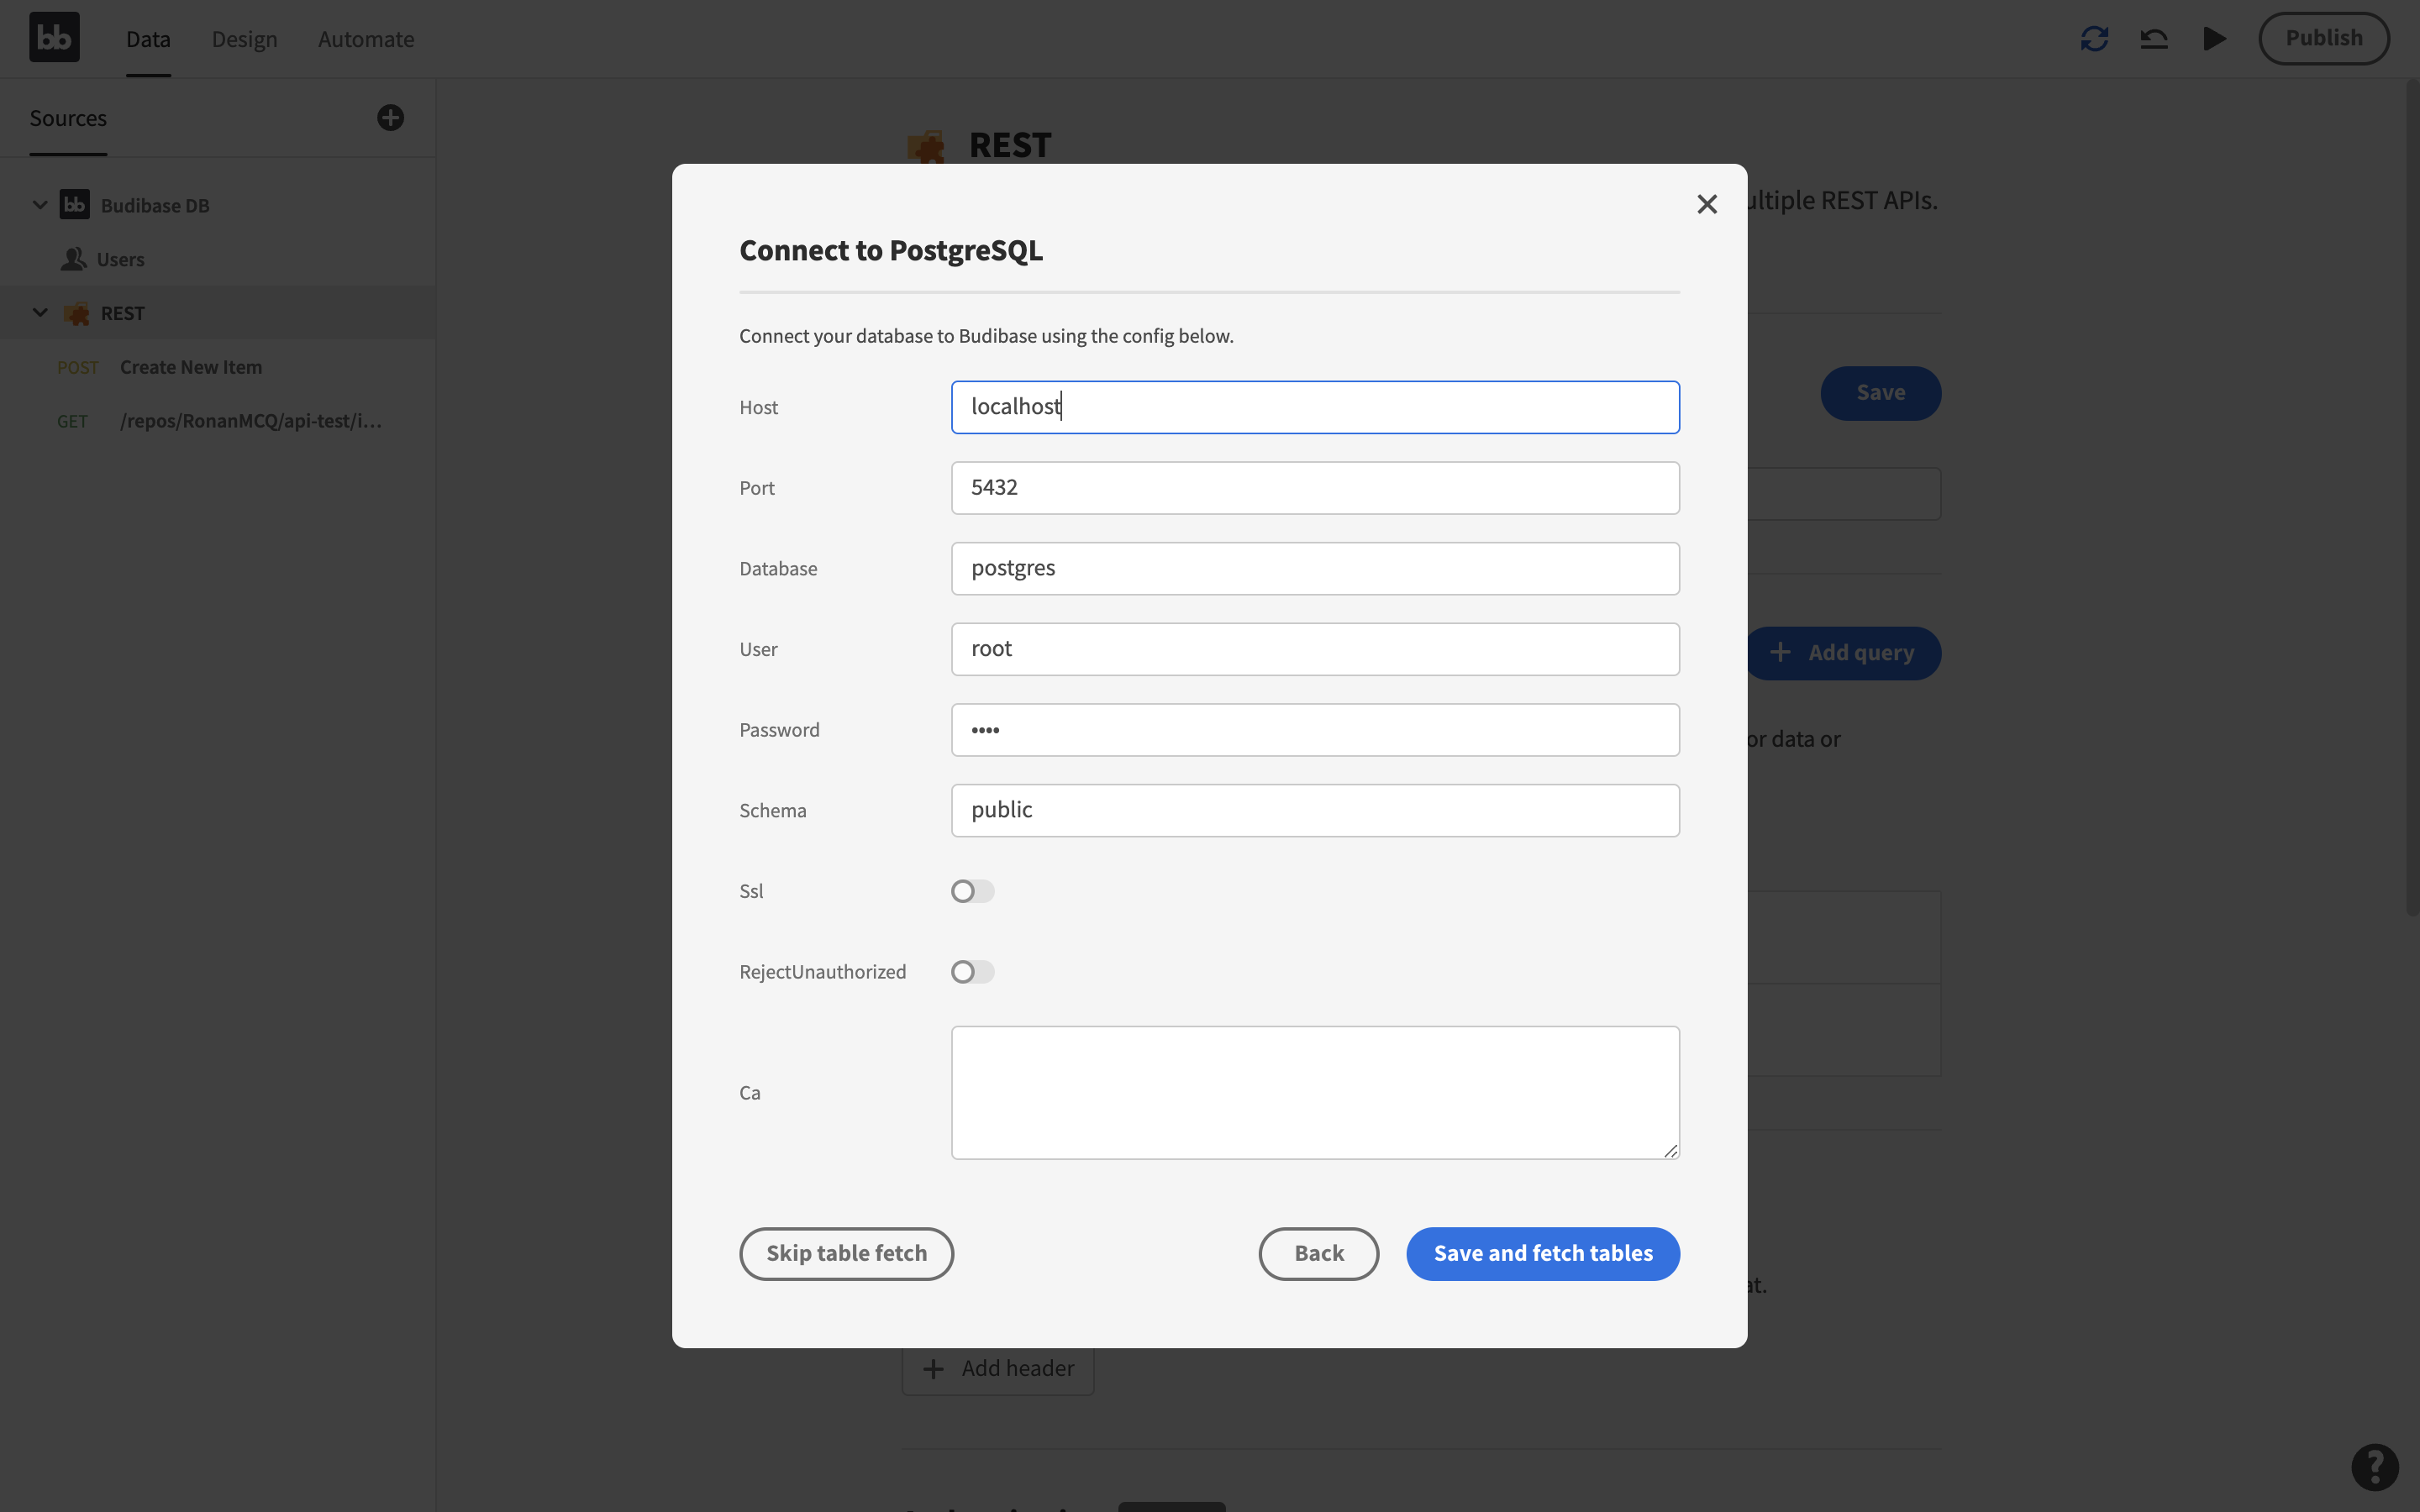Click the Skip table fetch button

pos(847,1252)
